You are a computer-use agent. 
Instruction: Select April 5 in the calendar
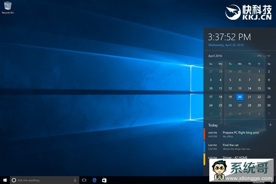230,80
